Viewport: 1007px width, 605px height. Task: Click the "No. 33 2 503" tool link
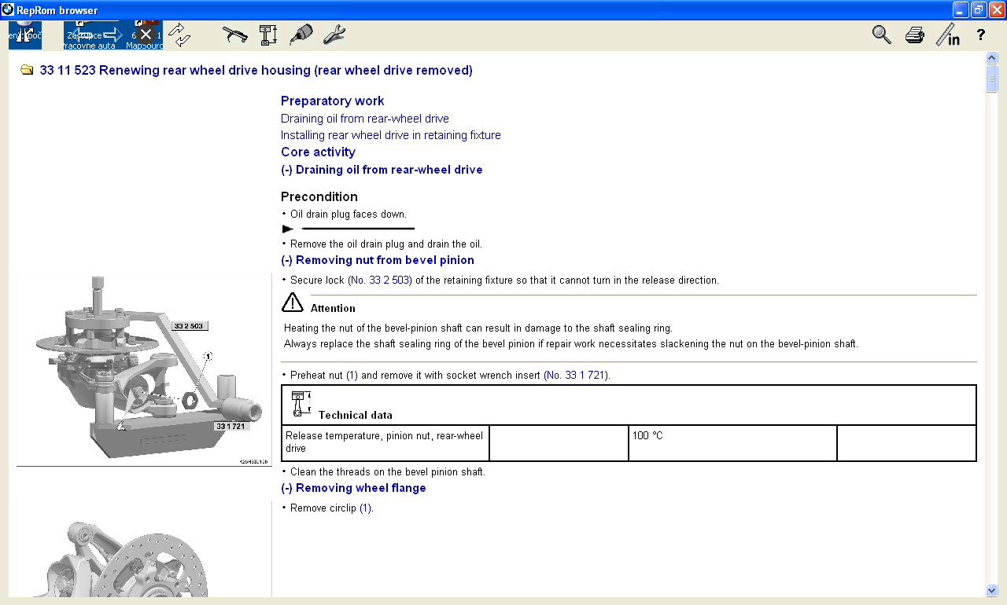point(380,280)
